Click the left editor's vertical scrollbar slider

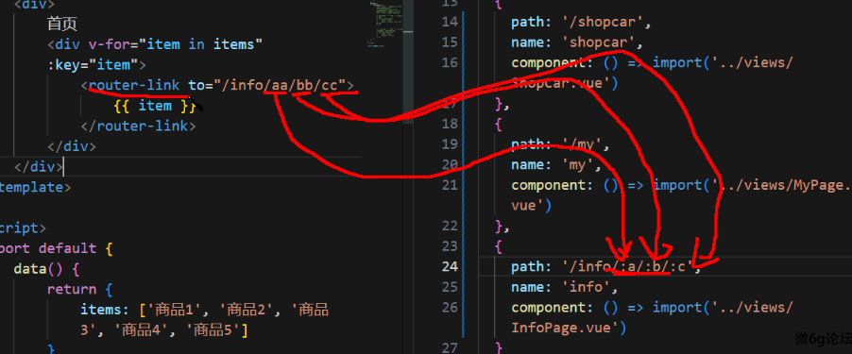tap(407, 62)
